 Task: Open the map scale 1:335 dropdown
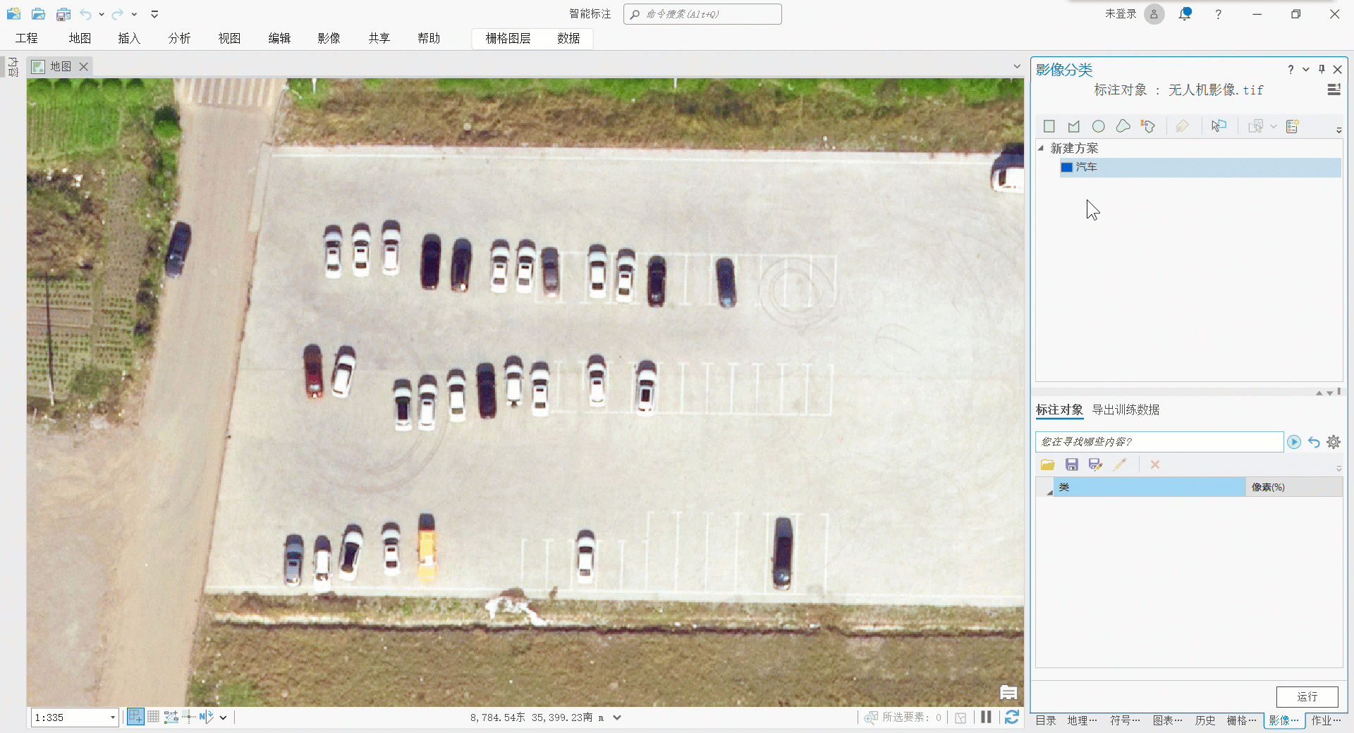112,717
